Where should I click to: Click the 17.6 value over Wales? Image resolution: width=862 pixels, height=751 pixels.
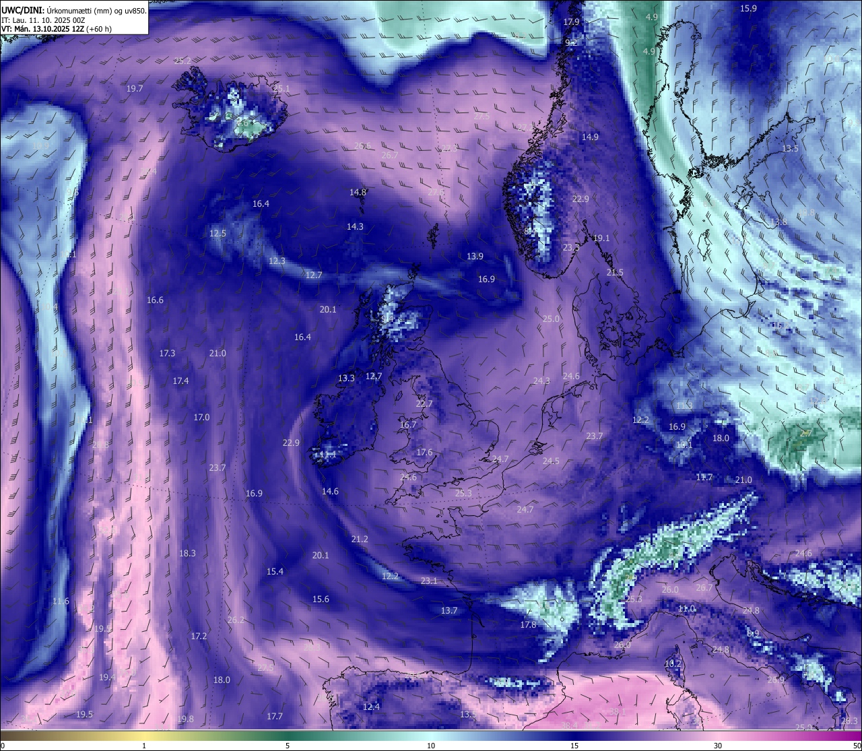[x=424, y=452]
